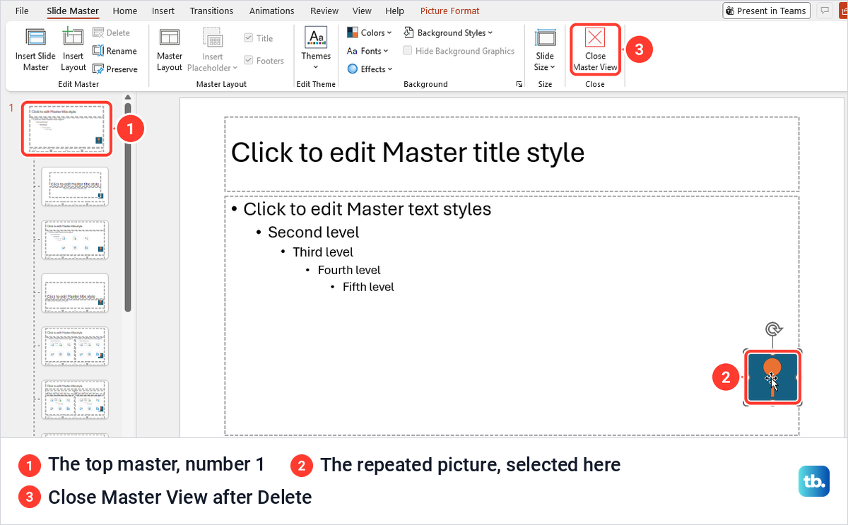Expand the Fonts dropdown

[367, 51]
